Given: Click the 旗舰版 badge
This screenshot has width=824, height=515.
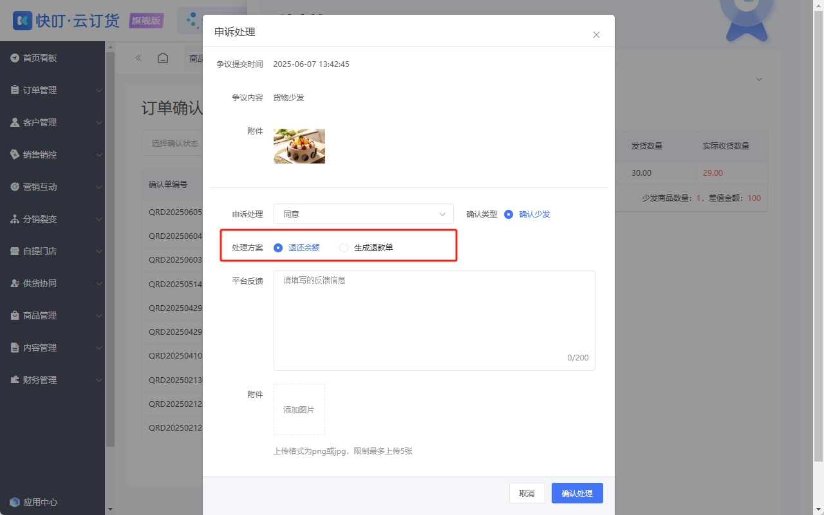Looking at the screenshot, I should click(146, 21).
